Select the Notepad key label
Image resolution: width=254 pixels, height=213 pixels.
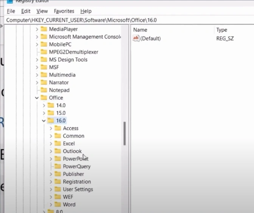coord(59,90)
